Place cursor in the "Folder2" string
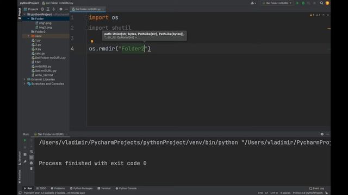The height and width of the screenshot is (195, 348). [x=133, y=49]
